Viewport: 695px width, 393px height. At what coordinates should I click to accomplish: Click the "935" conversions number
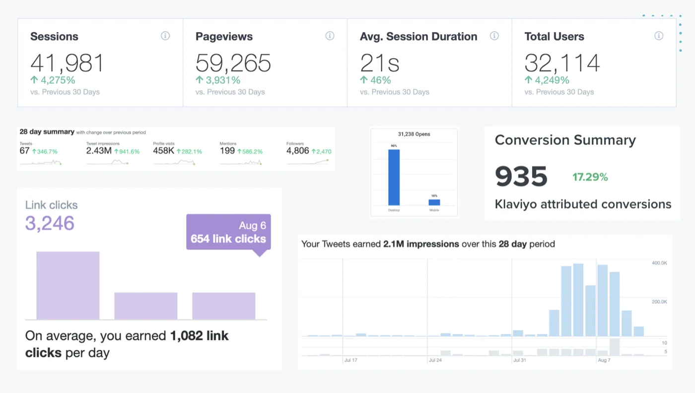[521, 176]
